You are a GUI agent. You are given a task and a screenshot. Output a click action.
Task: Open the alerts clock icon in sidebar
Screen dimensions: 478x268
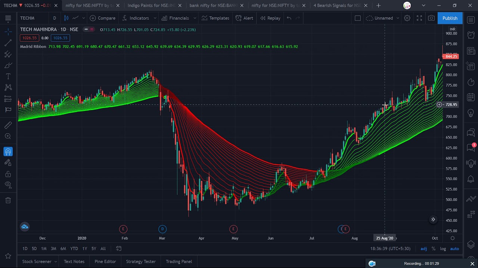471,35
